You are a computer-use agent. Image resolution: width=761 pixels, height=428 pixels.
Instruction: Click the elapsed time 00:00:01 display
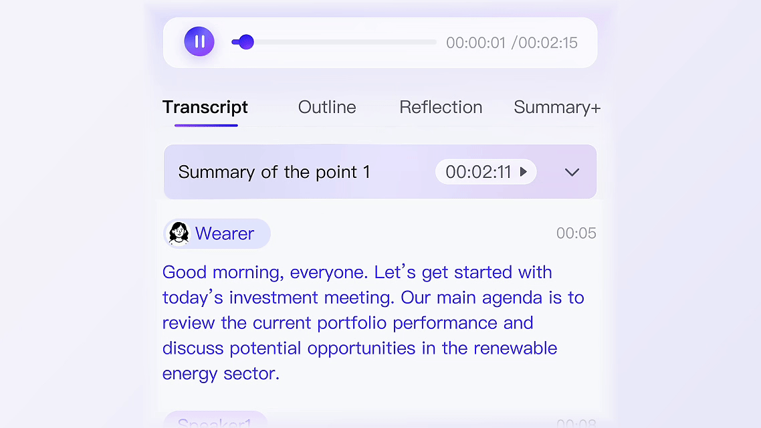[x=476, y=43]
